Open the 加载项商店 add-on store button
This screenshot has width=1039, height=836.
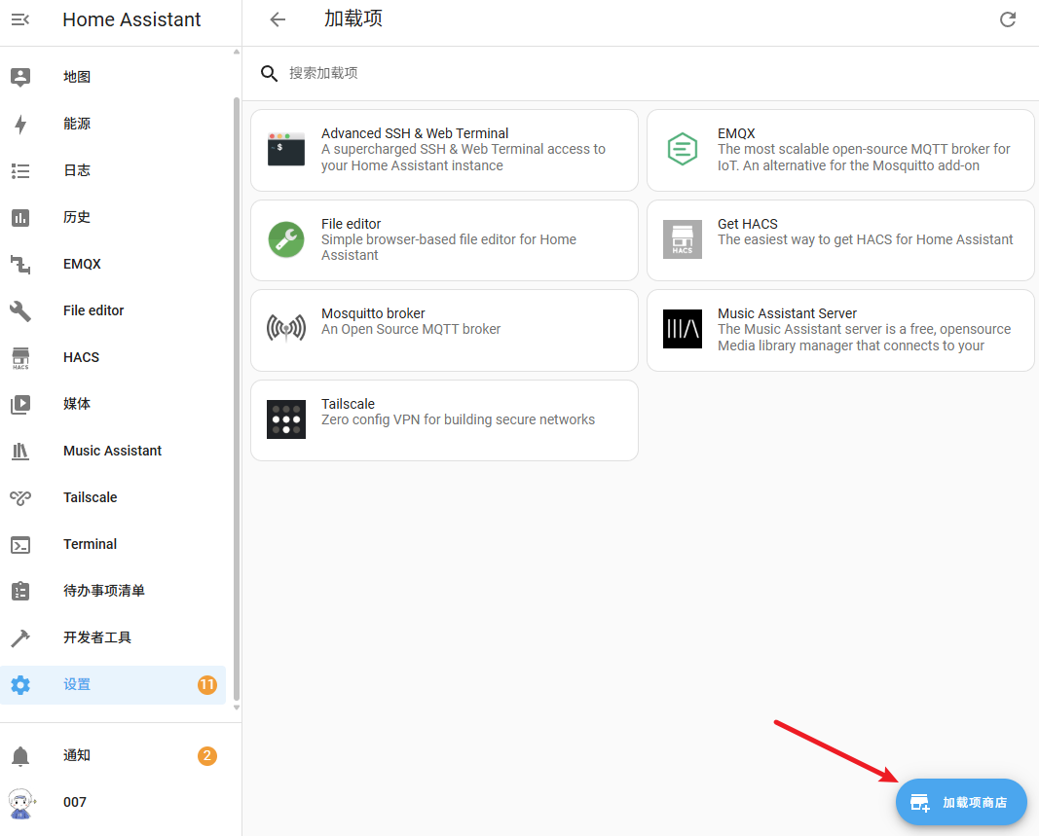961,803
